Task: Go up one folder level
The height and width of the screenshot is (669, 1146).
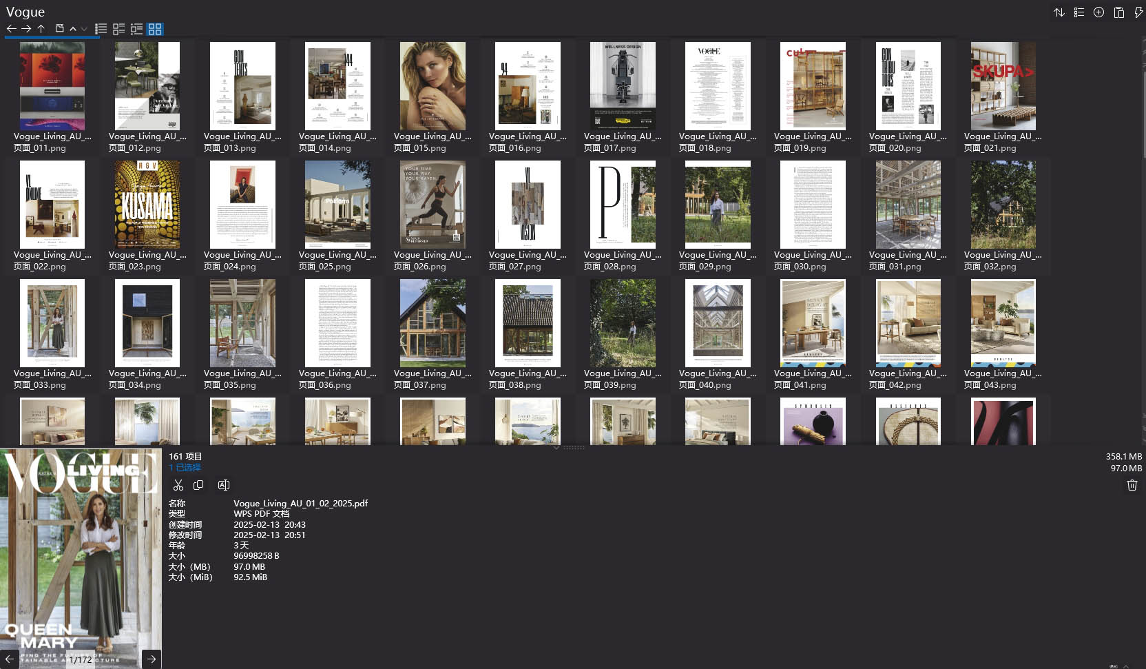Action: pos(41,29)
